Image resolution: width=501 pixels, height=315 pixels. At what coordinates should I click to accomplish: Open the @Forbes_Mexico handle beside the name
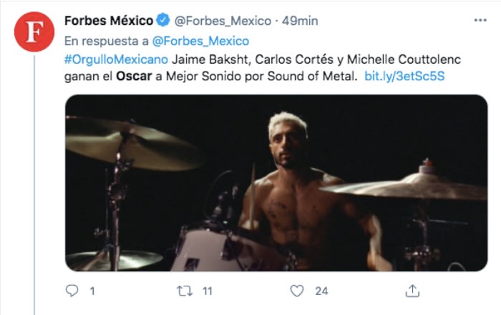pos(223,21)
